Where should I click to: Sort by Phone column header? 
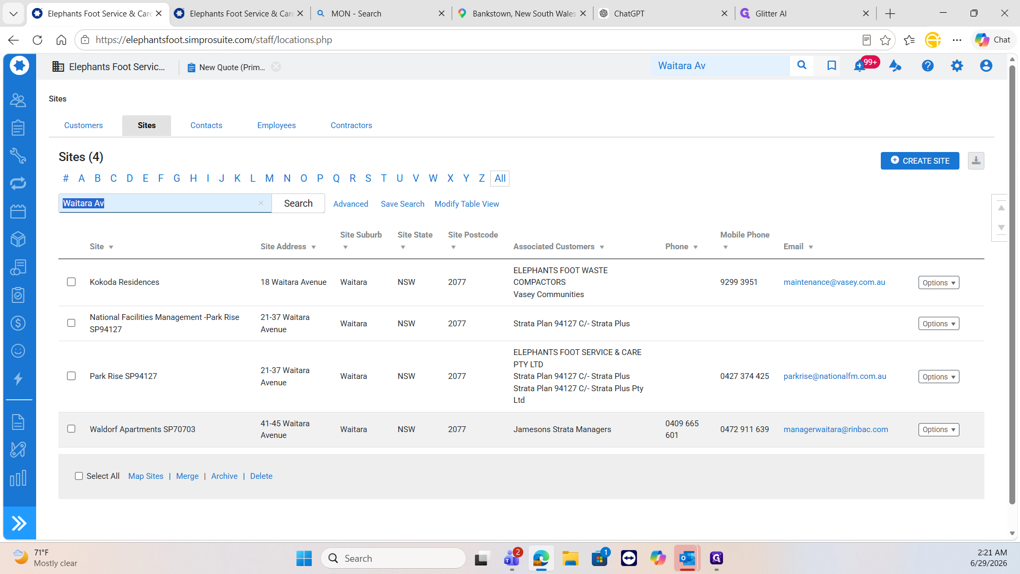[681, 247]
